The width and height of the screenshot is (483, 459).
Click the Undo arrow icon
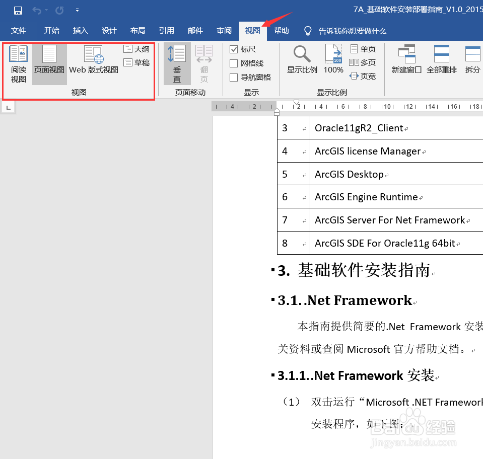pyautogui.click(x=37, y=11)
